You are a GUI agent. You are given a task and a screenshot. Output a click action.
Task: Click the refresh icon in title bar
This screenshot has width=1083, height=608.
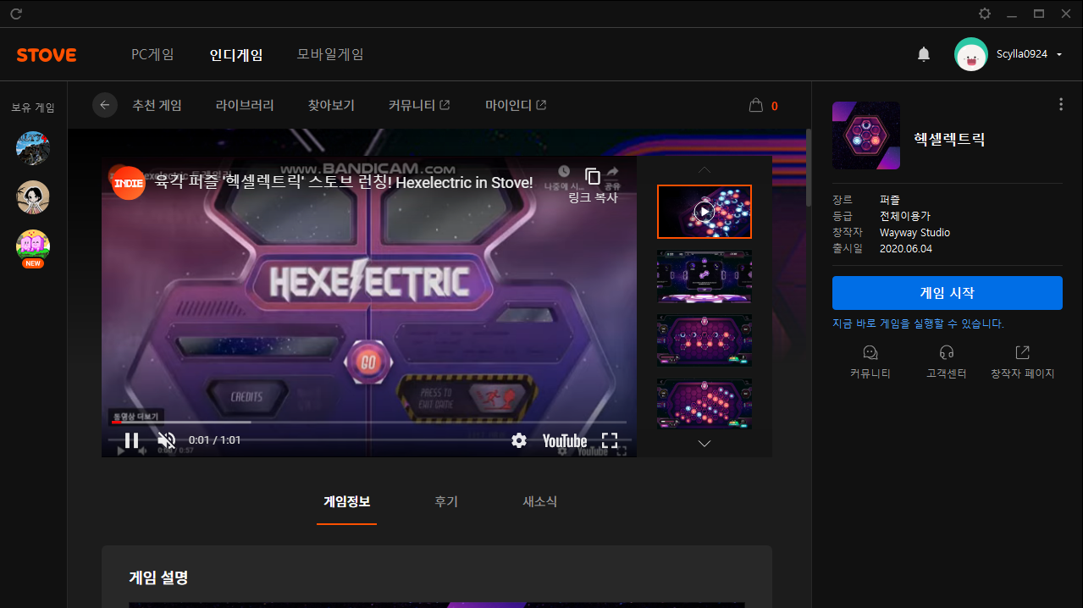point(16,14)
